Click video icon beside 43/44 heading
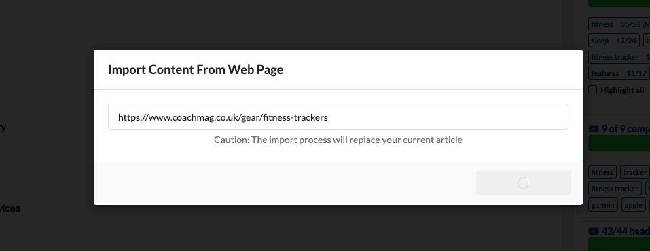650x251 pixels. (594, 231)
